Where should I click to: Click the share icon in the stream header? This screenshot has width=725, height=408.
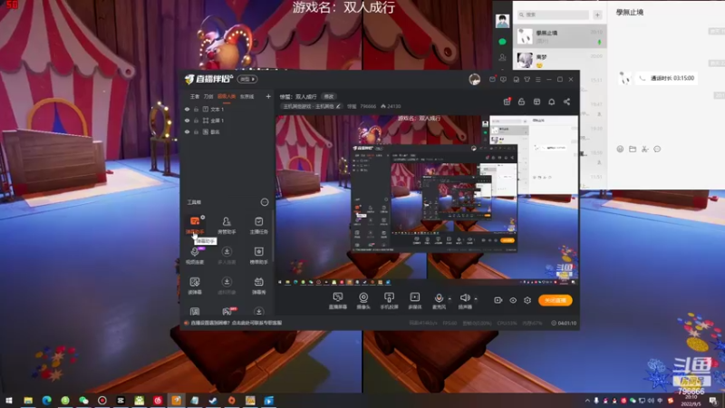tap(567, 102)
